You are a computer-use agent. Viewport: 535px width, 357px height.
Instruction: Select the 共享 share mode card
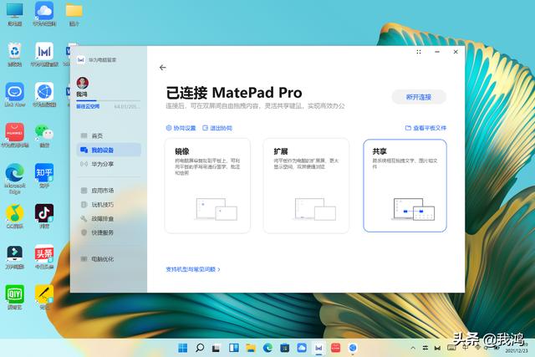click(405, 185)
